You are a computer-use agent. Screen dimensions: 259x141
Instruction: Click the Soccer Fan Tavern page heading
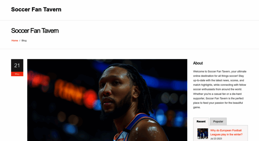coord(35,31)
